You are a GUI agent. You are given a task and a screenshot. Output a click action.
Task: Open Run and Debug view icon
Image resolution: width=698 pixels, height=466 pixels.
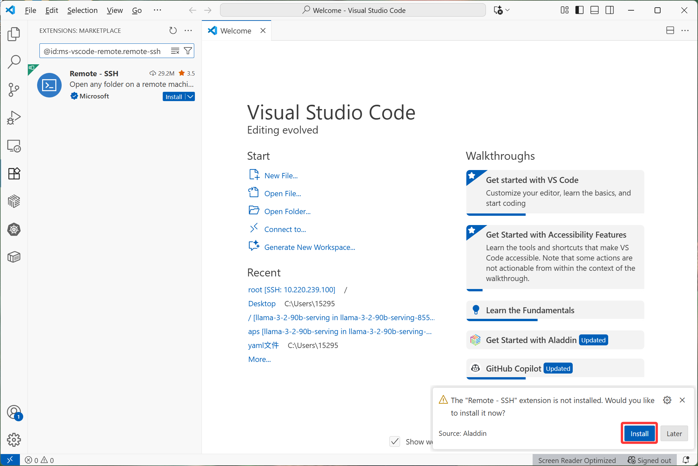click(14, 118)
